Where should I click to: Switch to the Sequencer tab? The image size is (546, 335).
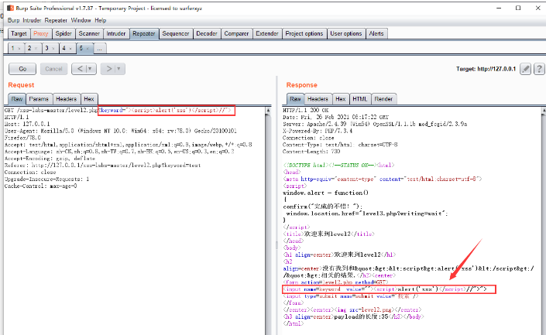[x=176, y=33]
